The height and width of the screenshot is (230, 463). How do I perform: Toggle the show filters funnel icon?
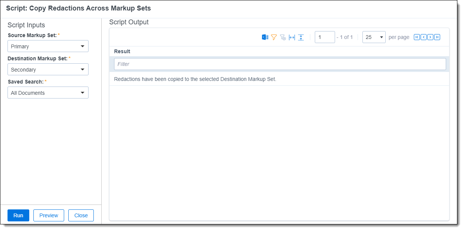click(x=274, y=37)
